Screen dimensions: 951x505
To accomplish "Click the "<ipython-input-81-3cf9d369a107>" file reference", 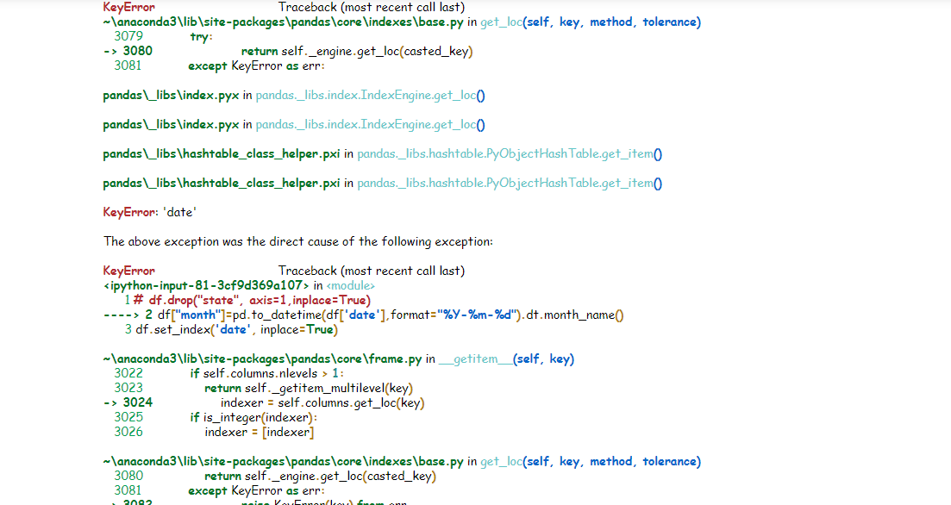I will click(206, 285).
